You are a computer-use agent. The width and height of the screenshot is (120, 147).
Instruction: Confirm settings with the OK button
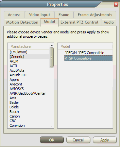[52, 140]
